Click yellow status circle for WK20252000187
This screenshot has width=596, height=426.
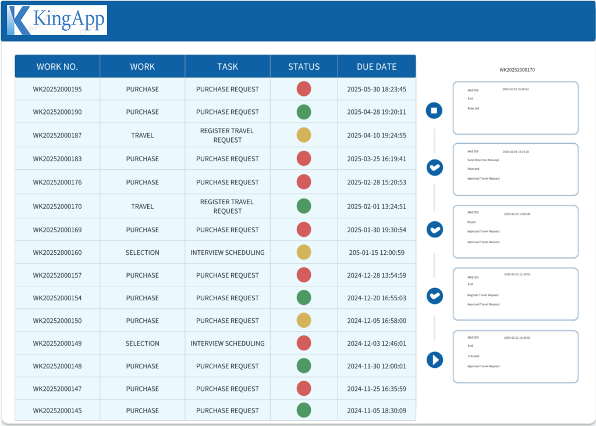[x=304, y=135]
